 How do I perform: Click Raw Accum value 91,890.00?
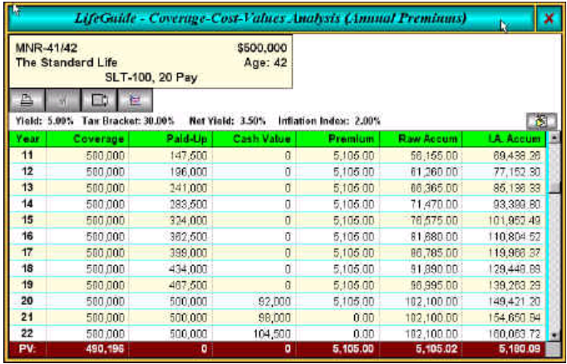(x=434, y=268)
